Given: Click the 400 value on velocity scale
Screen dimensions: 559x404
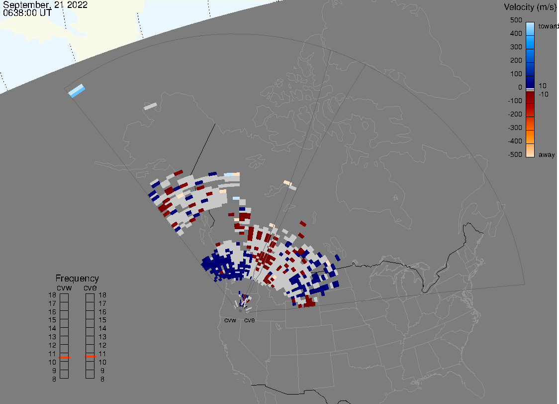Looking at the screenshot, I should coord(516,33).
